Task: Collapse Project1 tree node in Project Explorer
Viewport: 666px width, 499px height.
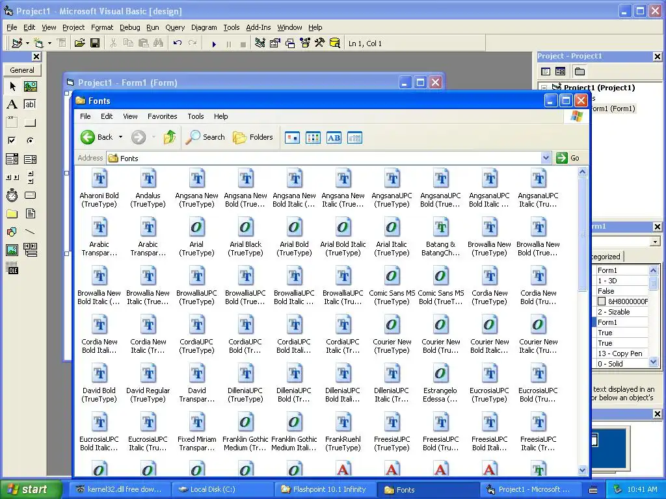Action: click(544, 88)
